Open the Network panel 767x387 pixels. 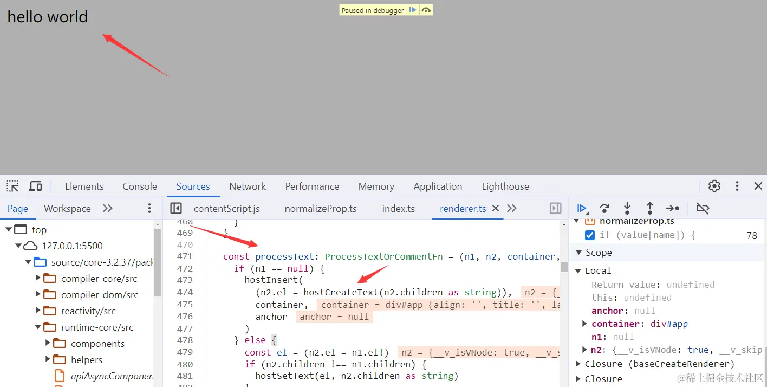[x=248, y=186]
